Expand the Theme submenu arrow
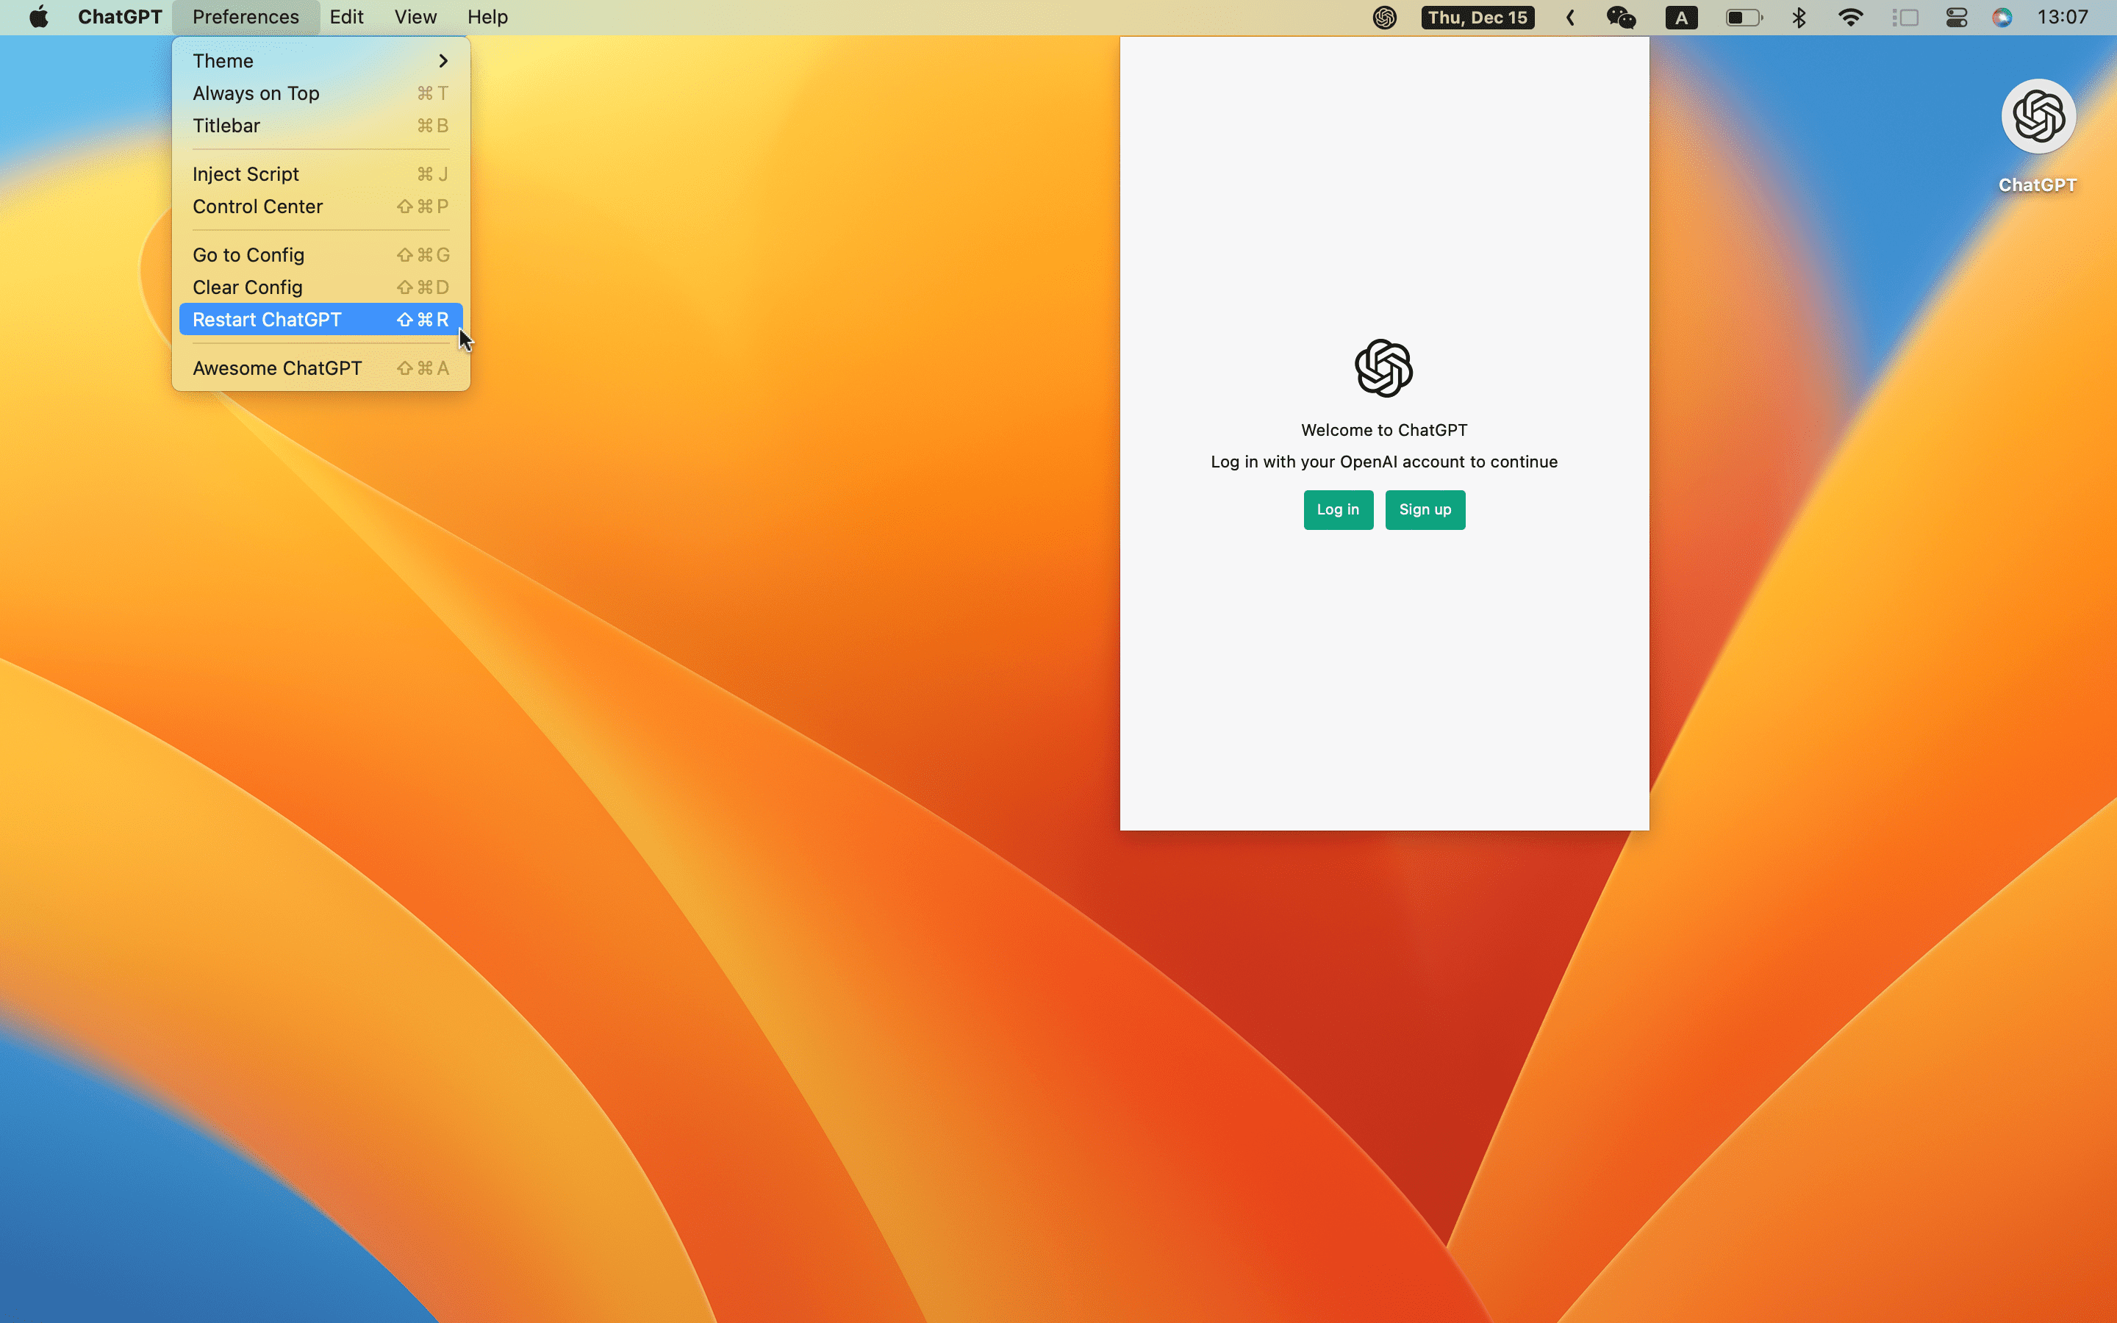 [x=443, y=61]
